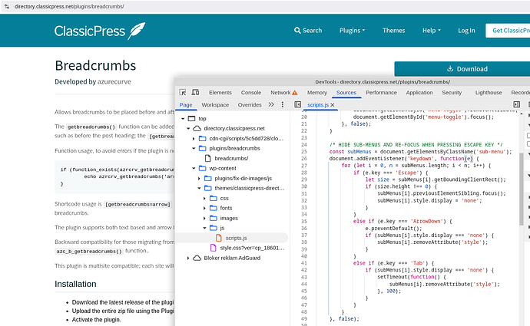
Task: Expand the Bloker reklam AdGuard node
Action: [x=188, y=258]
